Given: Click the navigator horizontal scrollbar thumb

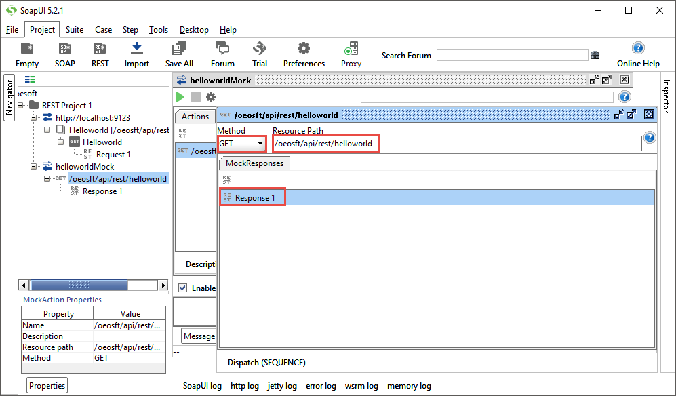Looking at the screenshot, I should tap(79, 285).
